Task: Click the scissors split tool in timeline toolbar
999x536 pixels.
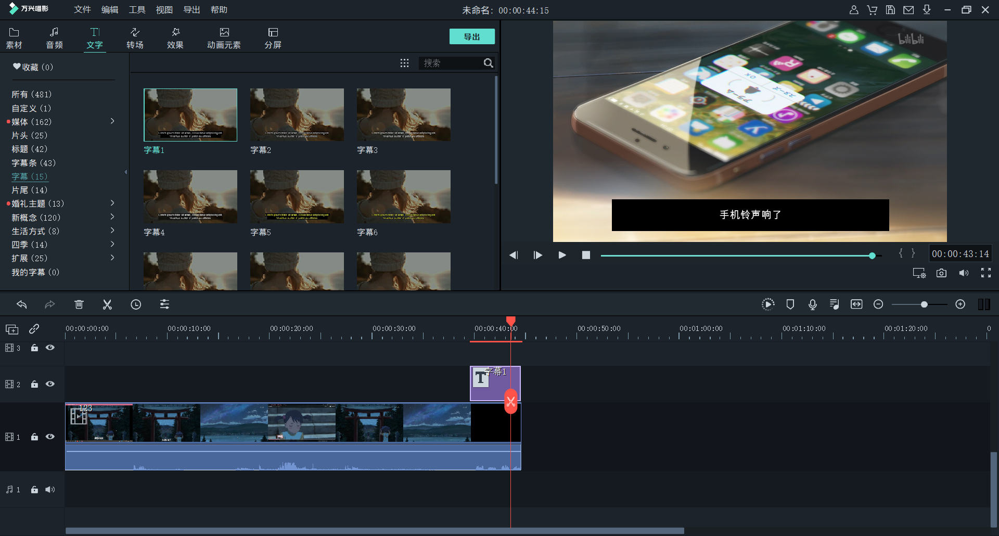Action: coord(107,304)
